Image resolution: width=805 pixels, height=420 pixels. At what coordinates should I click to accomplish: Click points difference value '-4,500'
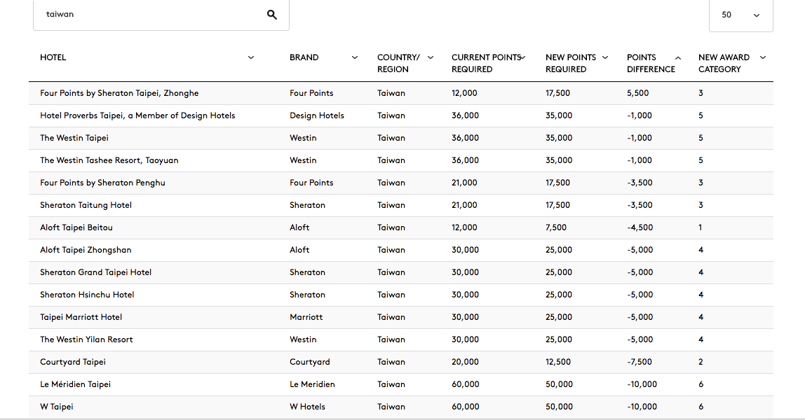pyautogui.click(x=640, y=227)
